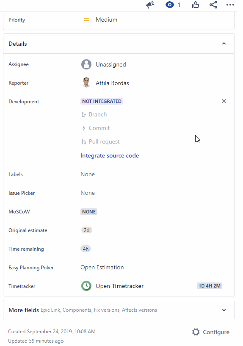This screenshot has height=346, width=243.
Task: Dismiss the Development panel with X
Action: pyautogui.click(x=224, y=101)
